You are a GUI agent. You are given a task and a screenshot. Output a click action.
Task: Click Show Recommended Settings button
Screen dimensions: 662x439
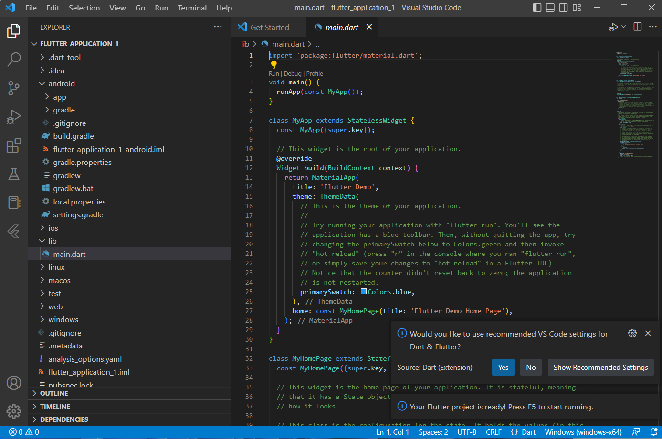600,367
